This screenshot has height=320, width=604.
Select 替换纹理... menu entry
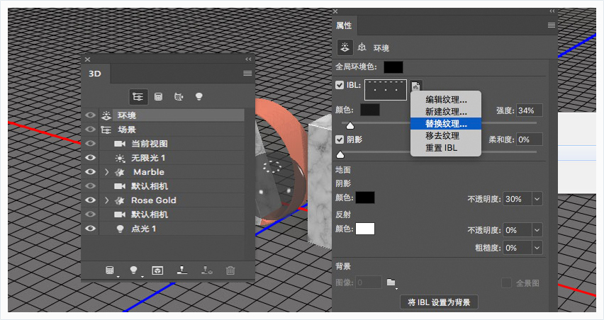pos(446,124)
